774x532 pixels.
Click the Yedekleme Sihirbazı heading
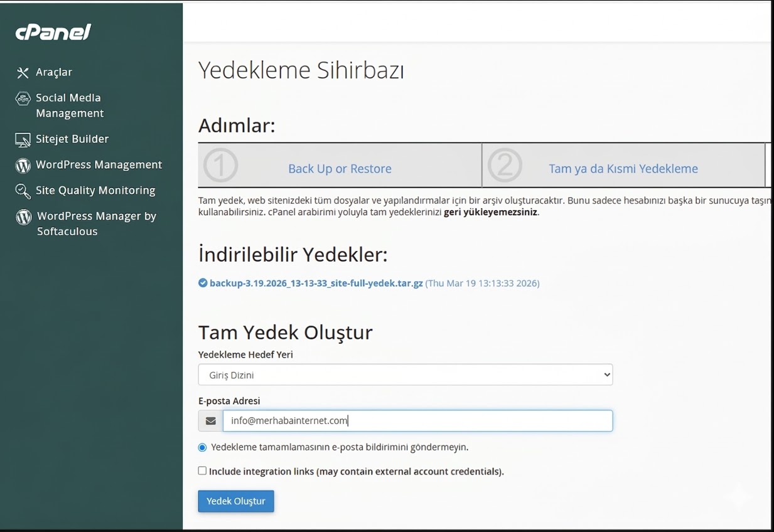[x=301, y=70]
